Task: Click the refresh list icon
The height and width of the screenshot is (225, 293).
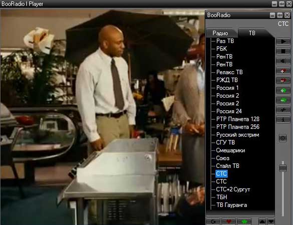Action: click(x=213, y=221)
